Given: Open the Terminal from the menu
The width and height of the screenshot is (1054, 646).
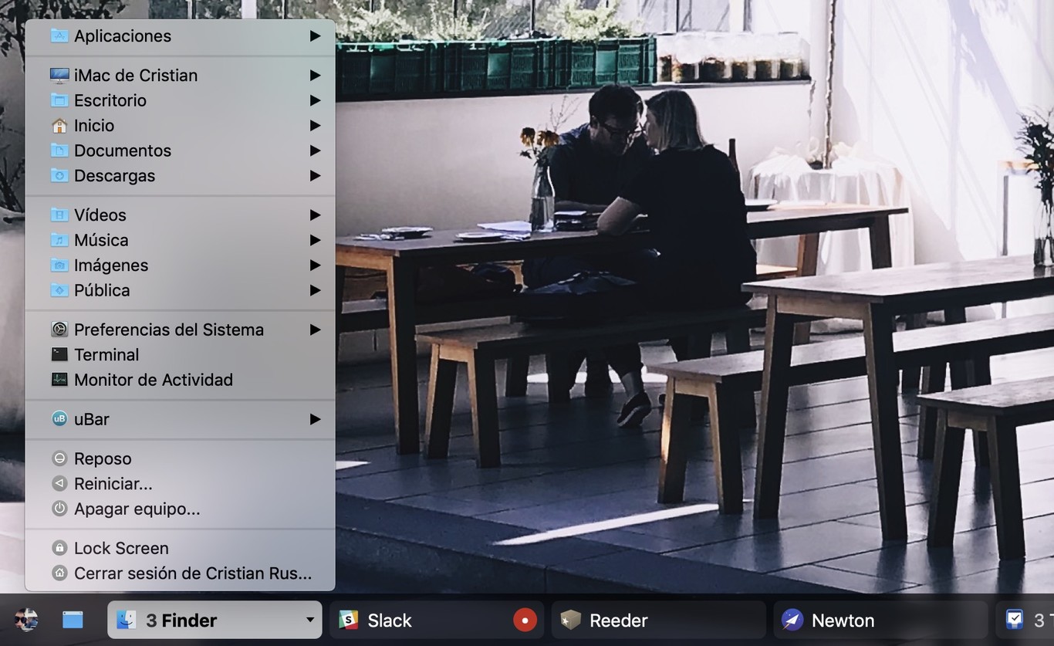Looking at the screenshot, I should point(106,354).
